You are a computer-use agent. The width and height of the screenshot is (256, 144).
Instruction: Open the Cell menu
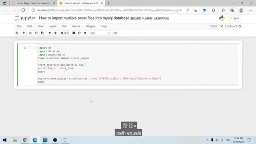click(x=64, y=26)
